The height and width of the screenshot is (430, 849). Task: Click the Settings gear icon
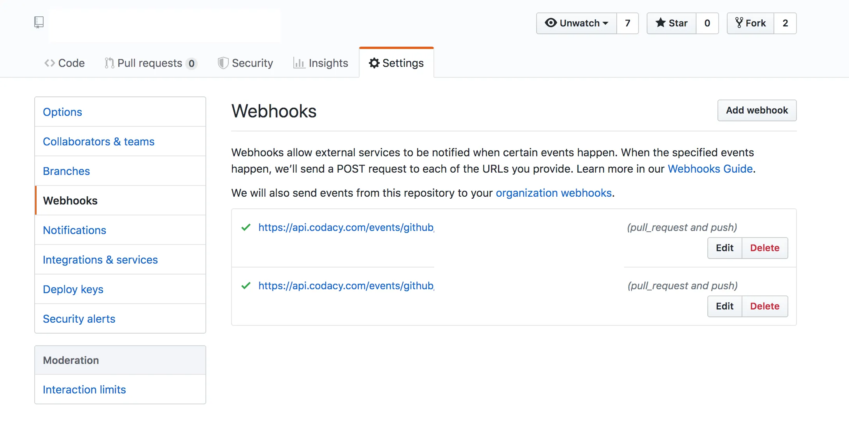374,63
